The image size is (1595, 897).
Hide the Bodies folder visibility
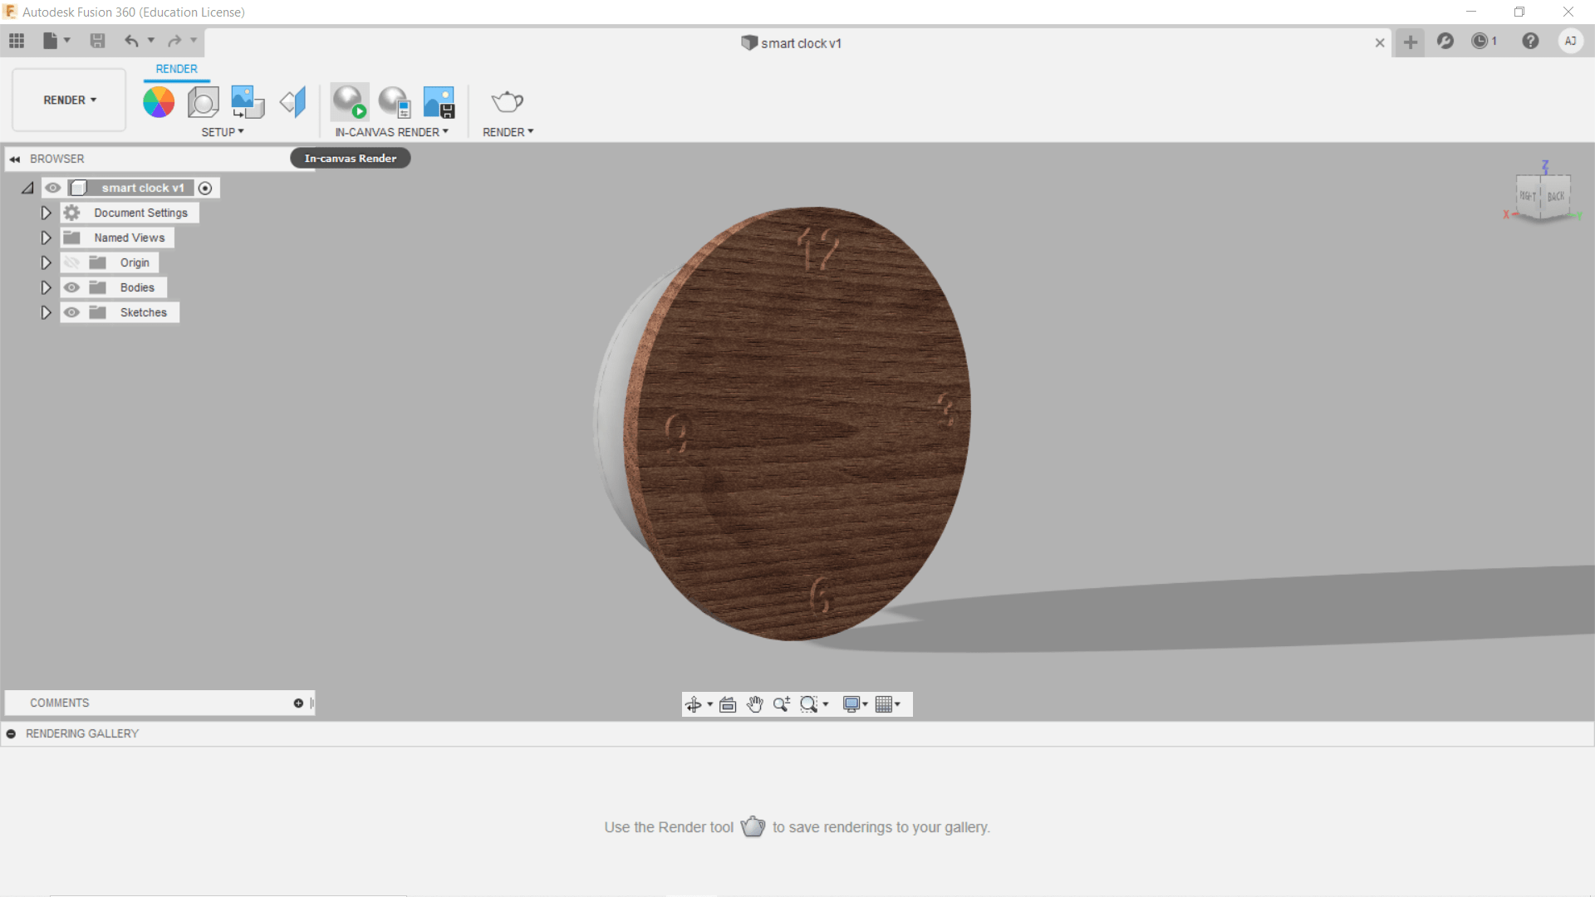point(72,287)
